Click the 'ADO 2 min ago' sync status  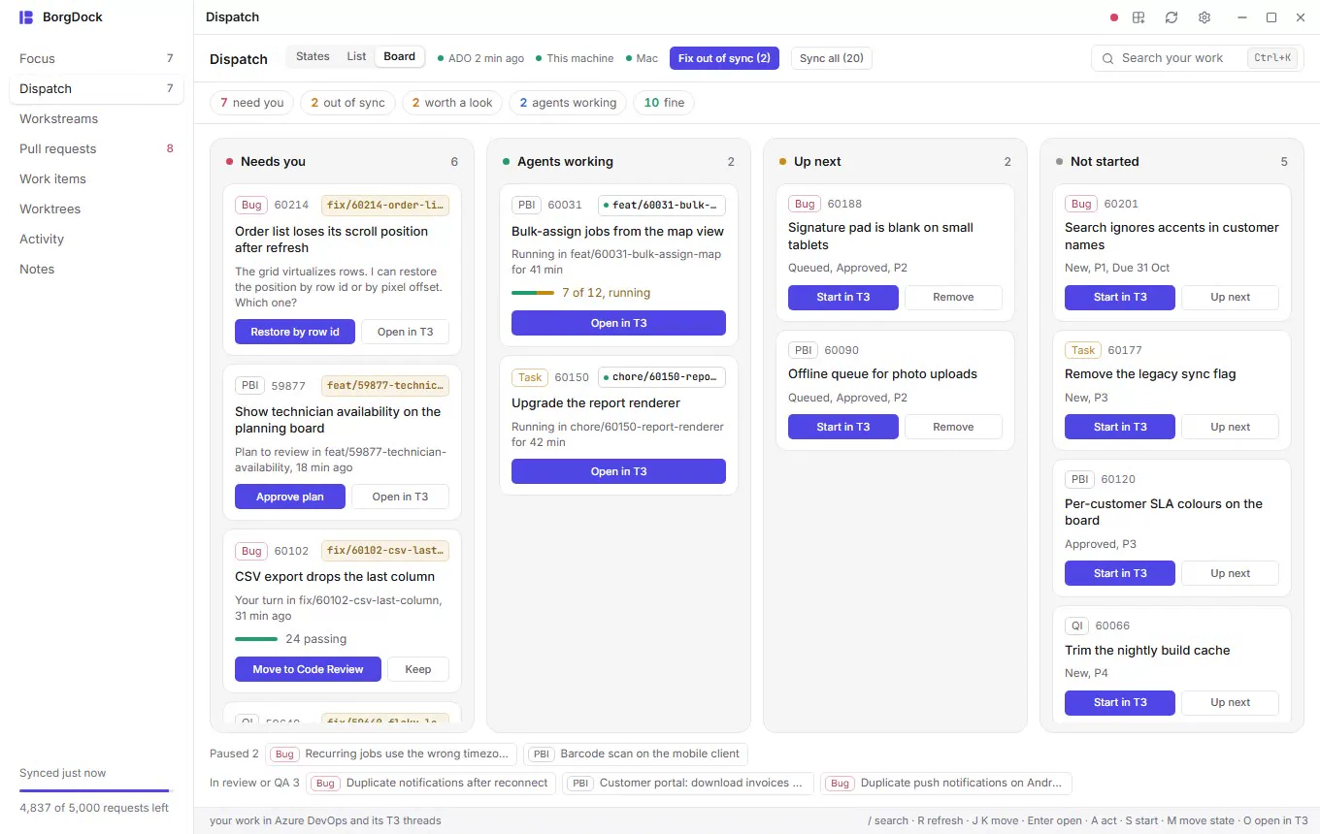pos(480,58)
